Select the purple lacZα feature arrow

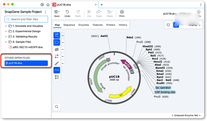coord(126,64)
